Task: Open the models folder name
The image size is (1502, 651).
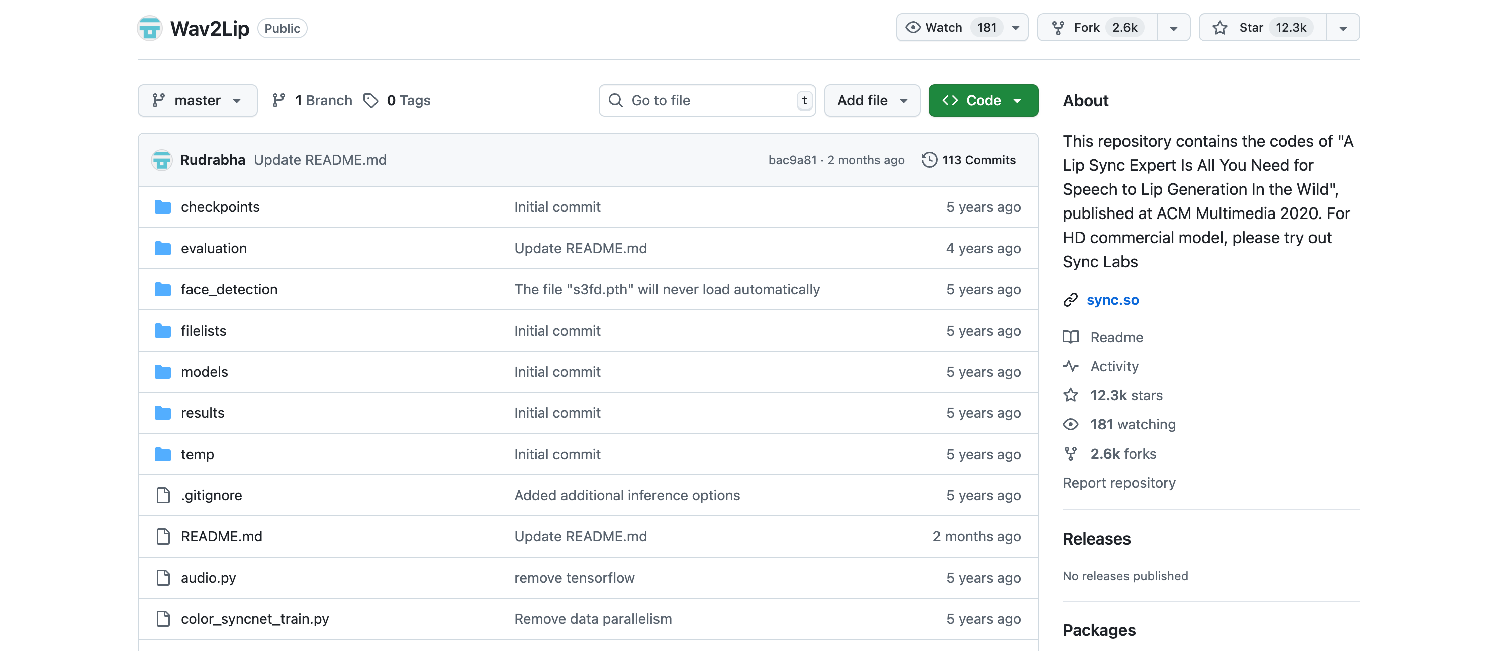Action: (x=204, y=372)
